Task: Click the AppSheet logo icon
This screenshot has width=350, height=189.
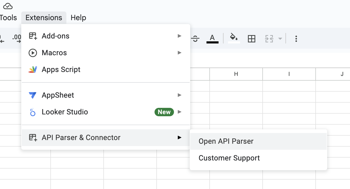Action: click(33, 95)
